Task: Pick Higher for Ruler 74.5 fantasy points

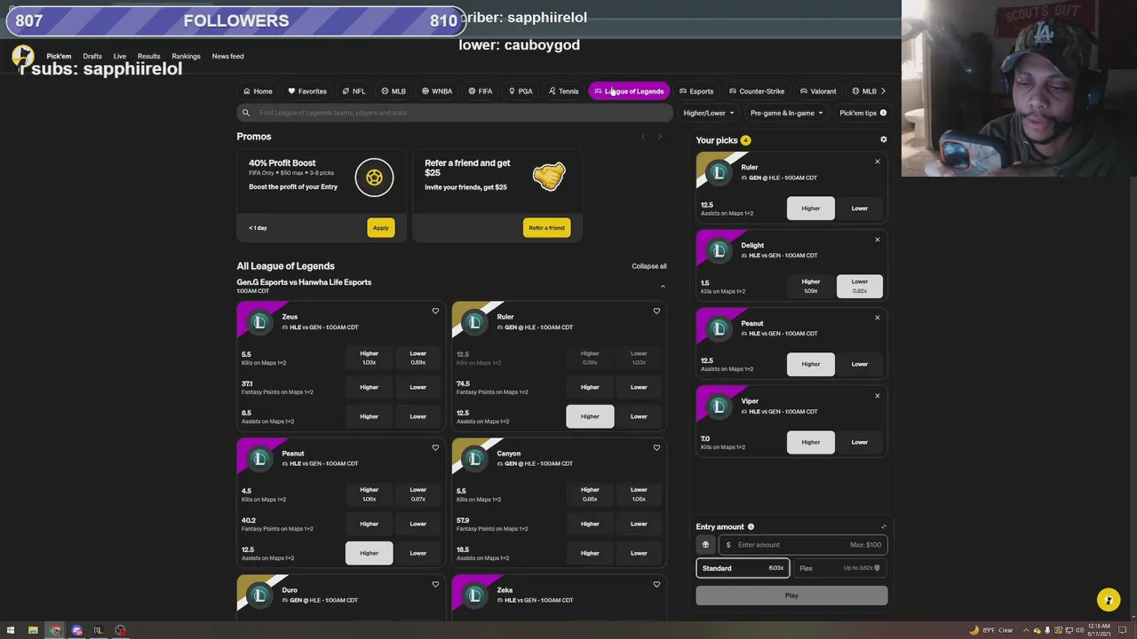Action: click(x=590, y=387)
